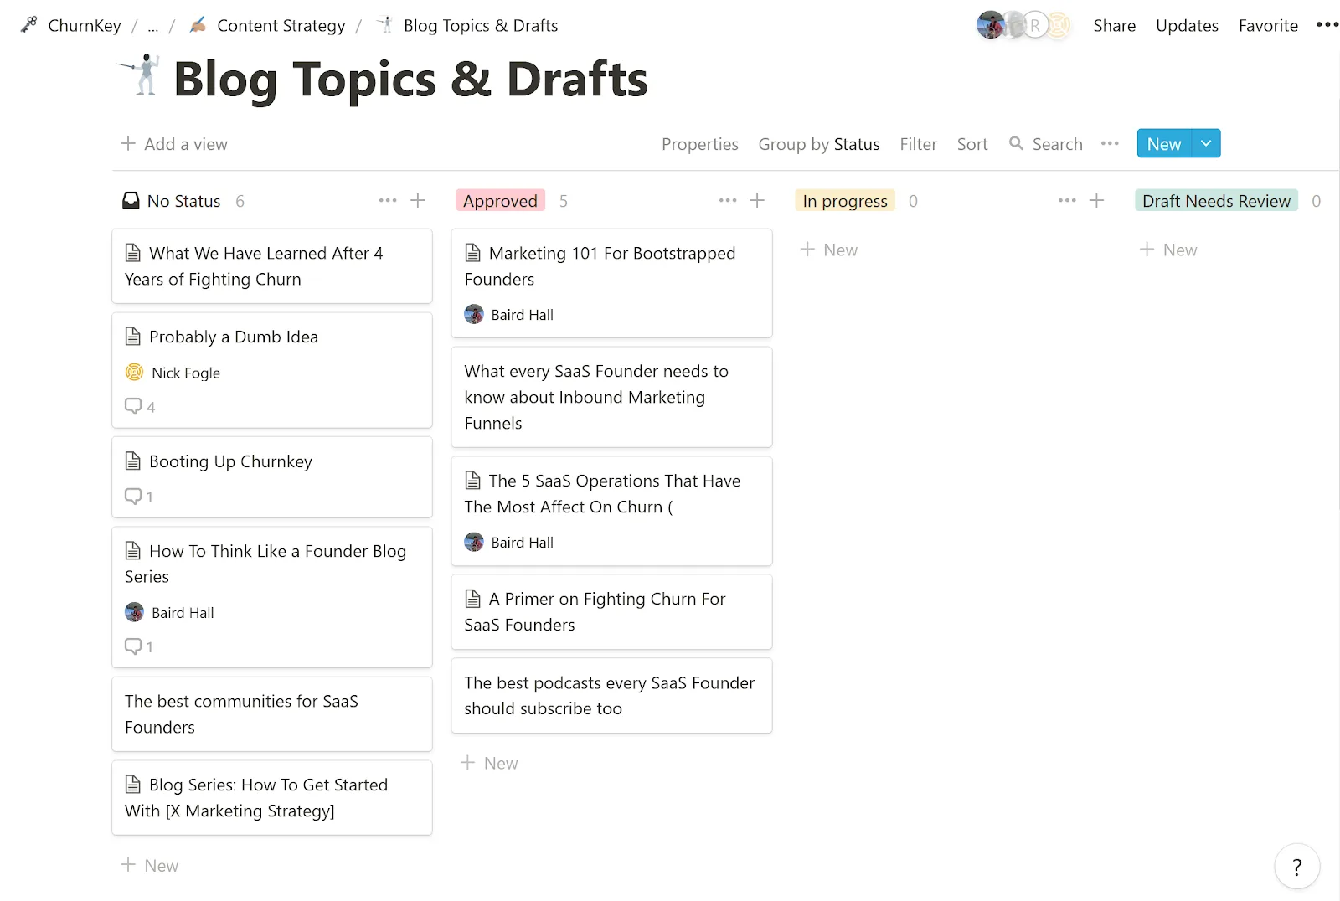Open What We Have Learned After 4 Years card
This screenshot has width=1340, height=901.
coord(272,266)
